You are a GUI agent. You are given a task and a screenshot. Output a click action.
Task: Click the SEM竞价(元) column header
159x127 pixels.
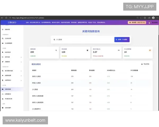tap(111, 70)
